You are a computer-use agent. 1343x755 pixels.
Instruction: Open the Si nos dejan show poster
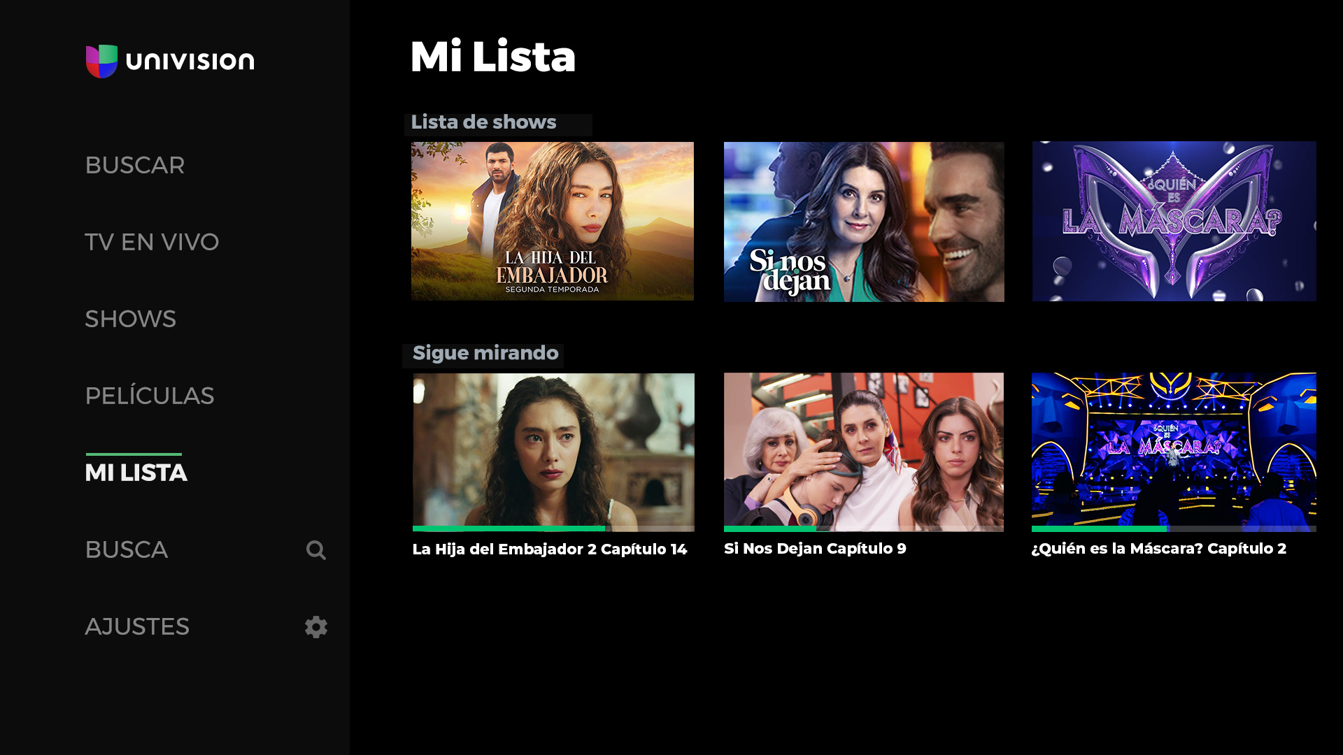click(x=864, y=222)
